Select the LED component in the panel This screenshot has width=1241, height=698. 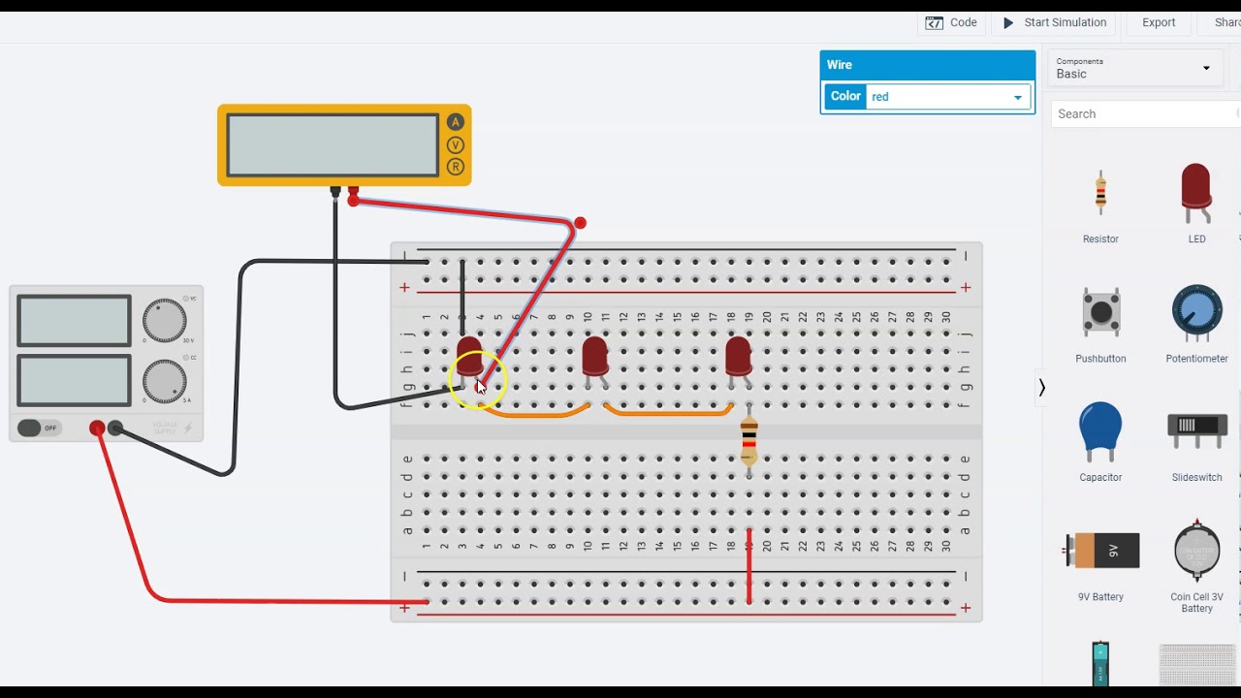(x=1196, y=204)
